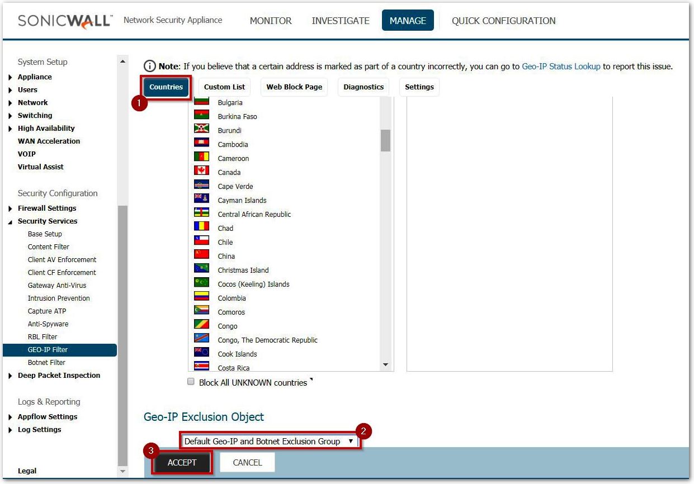Switch to the Countries tab
This screenshot has width=694, height=484.
(166, 87)
